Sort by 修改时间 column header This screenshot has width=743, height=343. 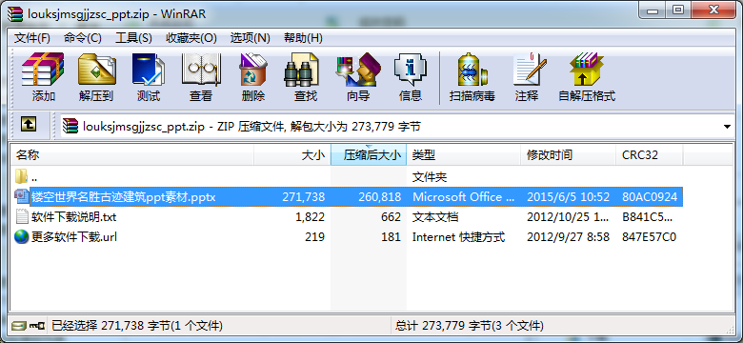coord(569,154)
